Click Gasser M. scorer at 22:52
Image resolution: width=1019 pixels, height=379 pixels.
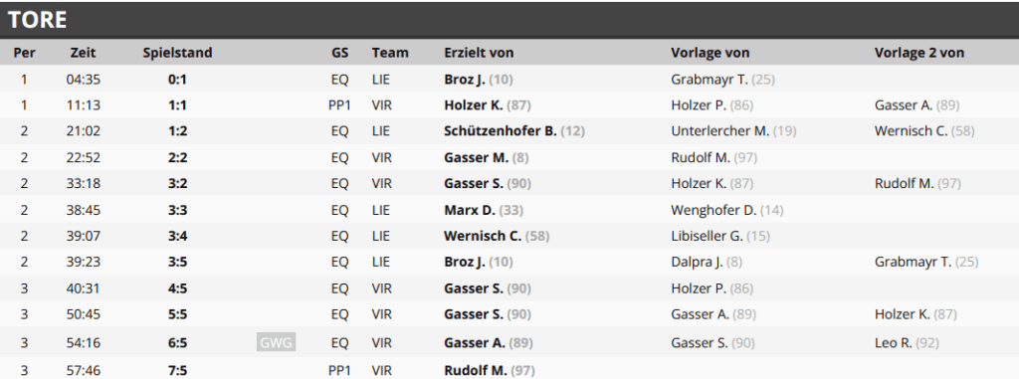coord(477,157)
